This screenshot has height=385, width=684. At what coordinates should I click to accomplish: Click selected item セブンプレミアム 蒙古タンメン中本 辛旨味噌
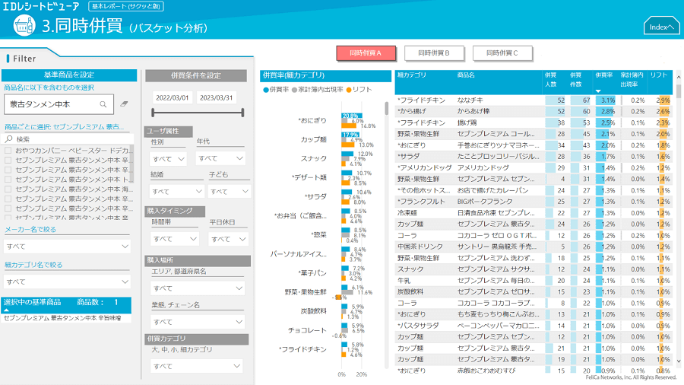tap(62, 318)
